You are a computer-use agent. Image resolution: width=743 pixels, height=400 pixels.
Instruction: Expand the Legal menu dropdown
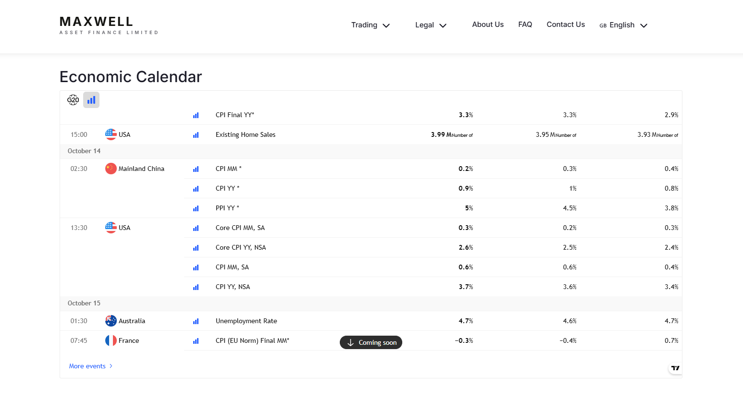(x=431, y=25)
